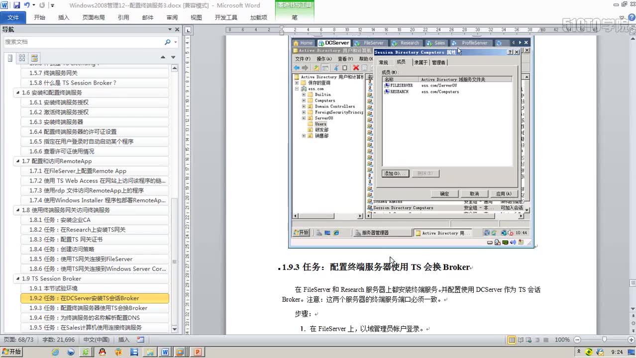Click document heading 1.9.3 任务 text
This screenshot has height=358, width=636.
pyautogui.click(x=376, y=267)
